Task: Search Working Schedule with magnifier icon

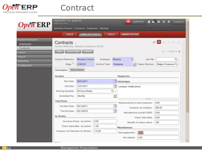Action: pyautogui.click(x=112, y=91)
